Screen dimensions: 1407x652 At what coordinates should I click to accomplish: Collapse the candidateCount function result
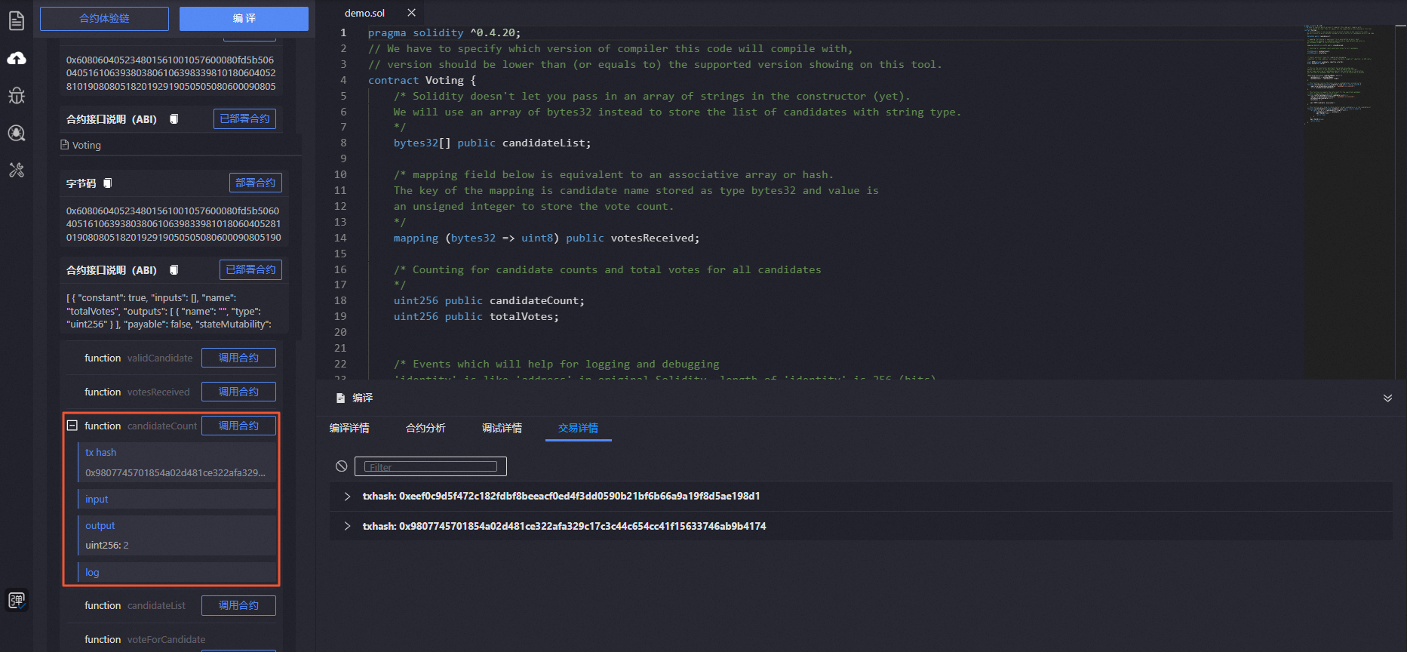coord(72,426)
